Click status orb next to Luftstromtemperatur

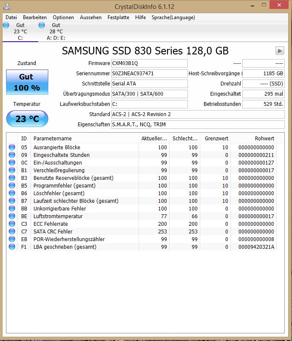click(x=12, y=216)
